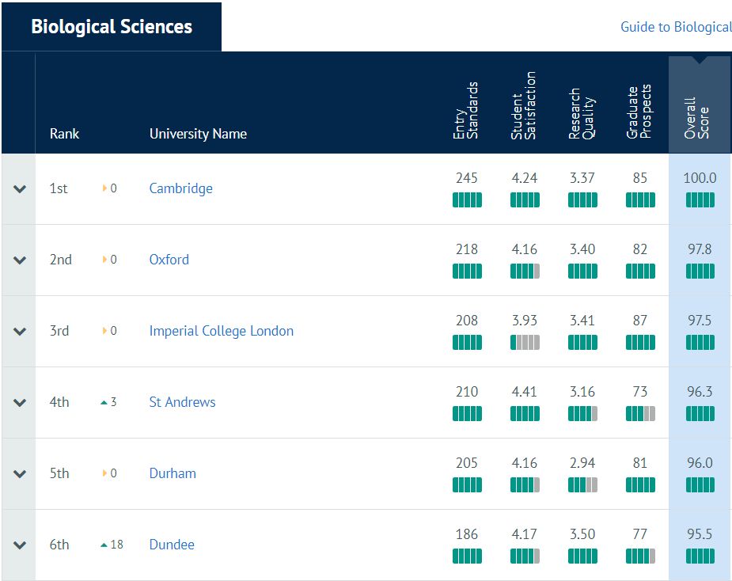Sort by the Rank column header
Image resolution: width=732 pixels, height=581 pixels.
tap(64, 134)
